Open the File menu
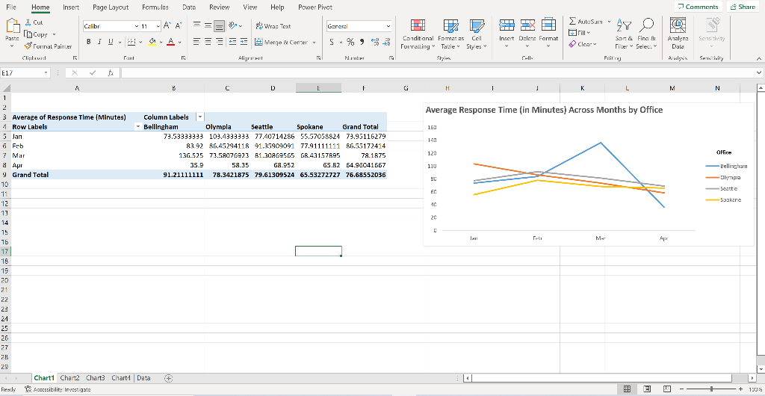The image size is (765, 396). point(10,7)
